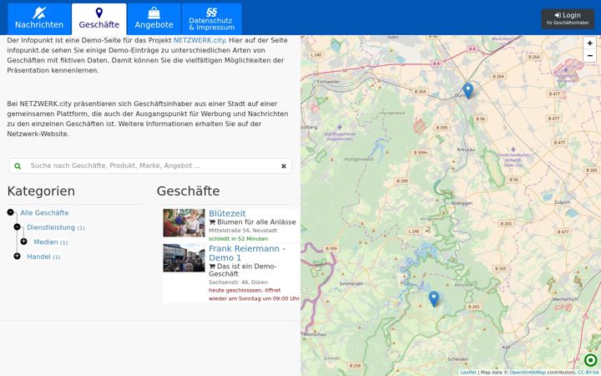Click the address Sachsenstr. 46, Düren

238,282
